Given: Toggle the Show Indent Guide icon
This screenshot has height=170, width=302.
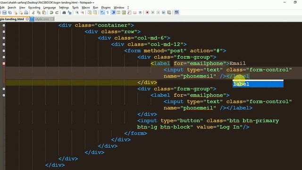Looking at the screenshot, I should (113, 13).
